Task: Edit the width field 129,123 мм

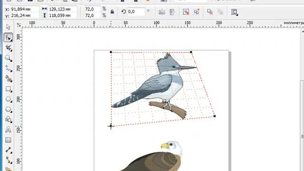Action: (x=62, y=9)
